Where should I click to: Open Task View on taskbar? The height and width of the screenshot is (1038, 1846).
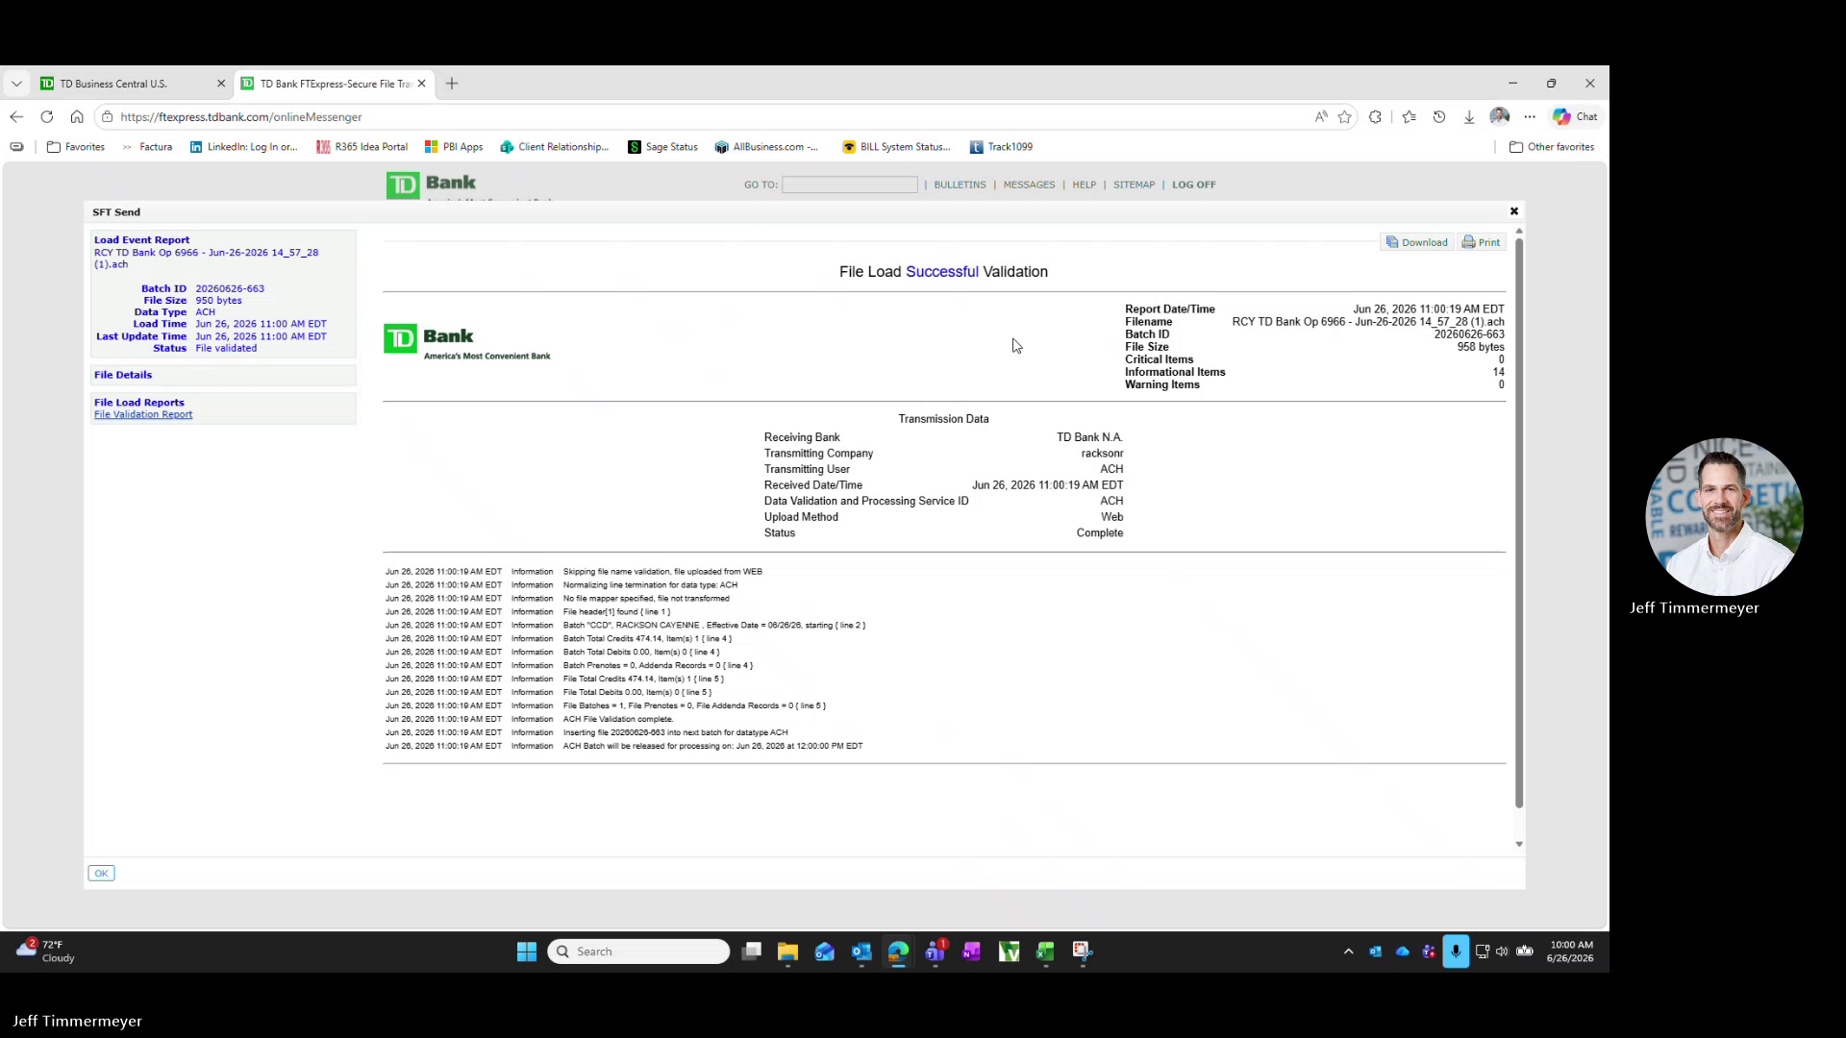coord(752,951)
